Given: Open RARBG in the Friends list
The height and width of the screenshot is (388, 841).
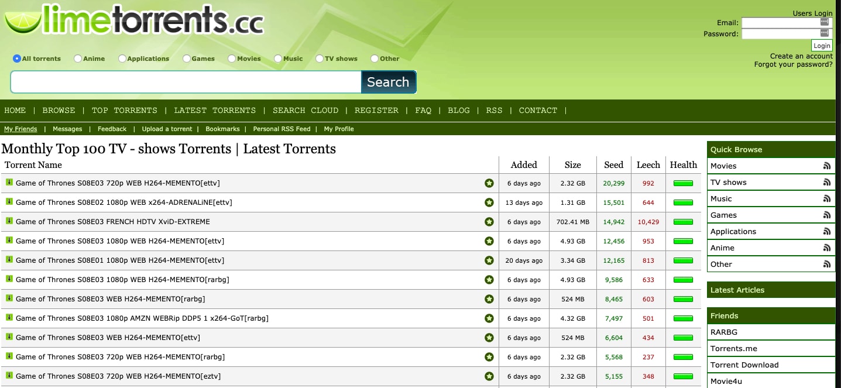Looking at the screenshot, I should coord(724,332).
